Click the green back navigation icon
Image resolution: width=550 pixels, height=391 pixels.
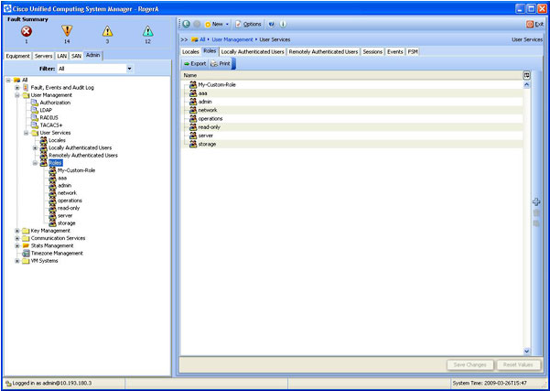[187, 24]
